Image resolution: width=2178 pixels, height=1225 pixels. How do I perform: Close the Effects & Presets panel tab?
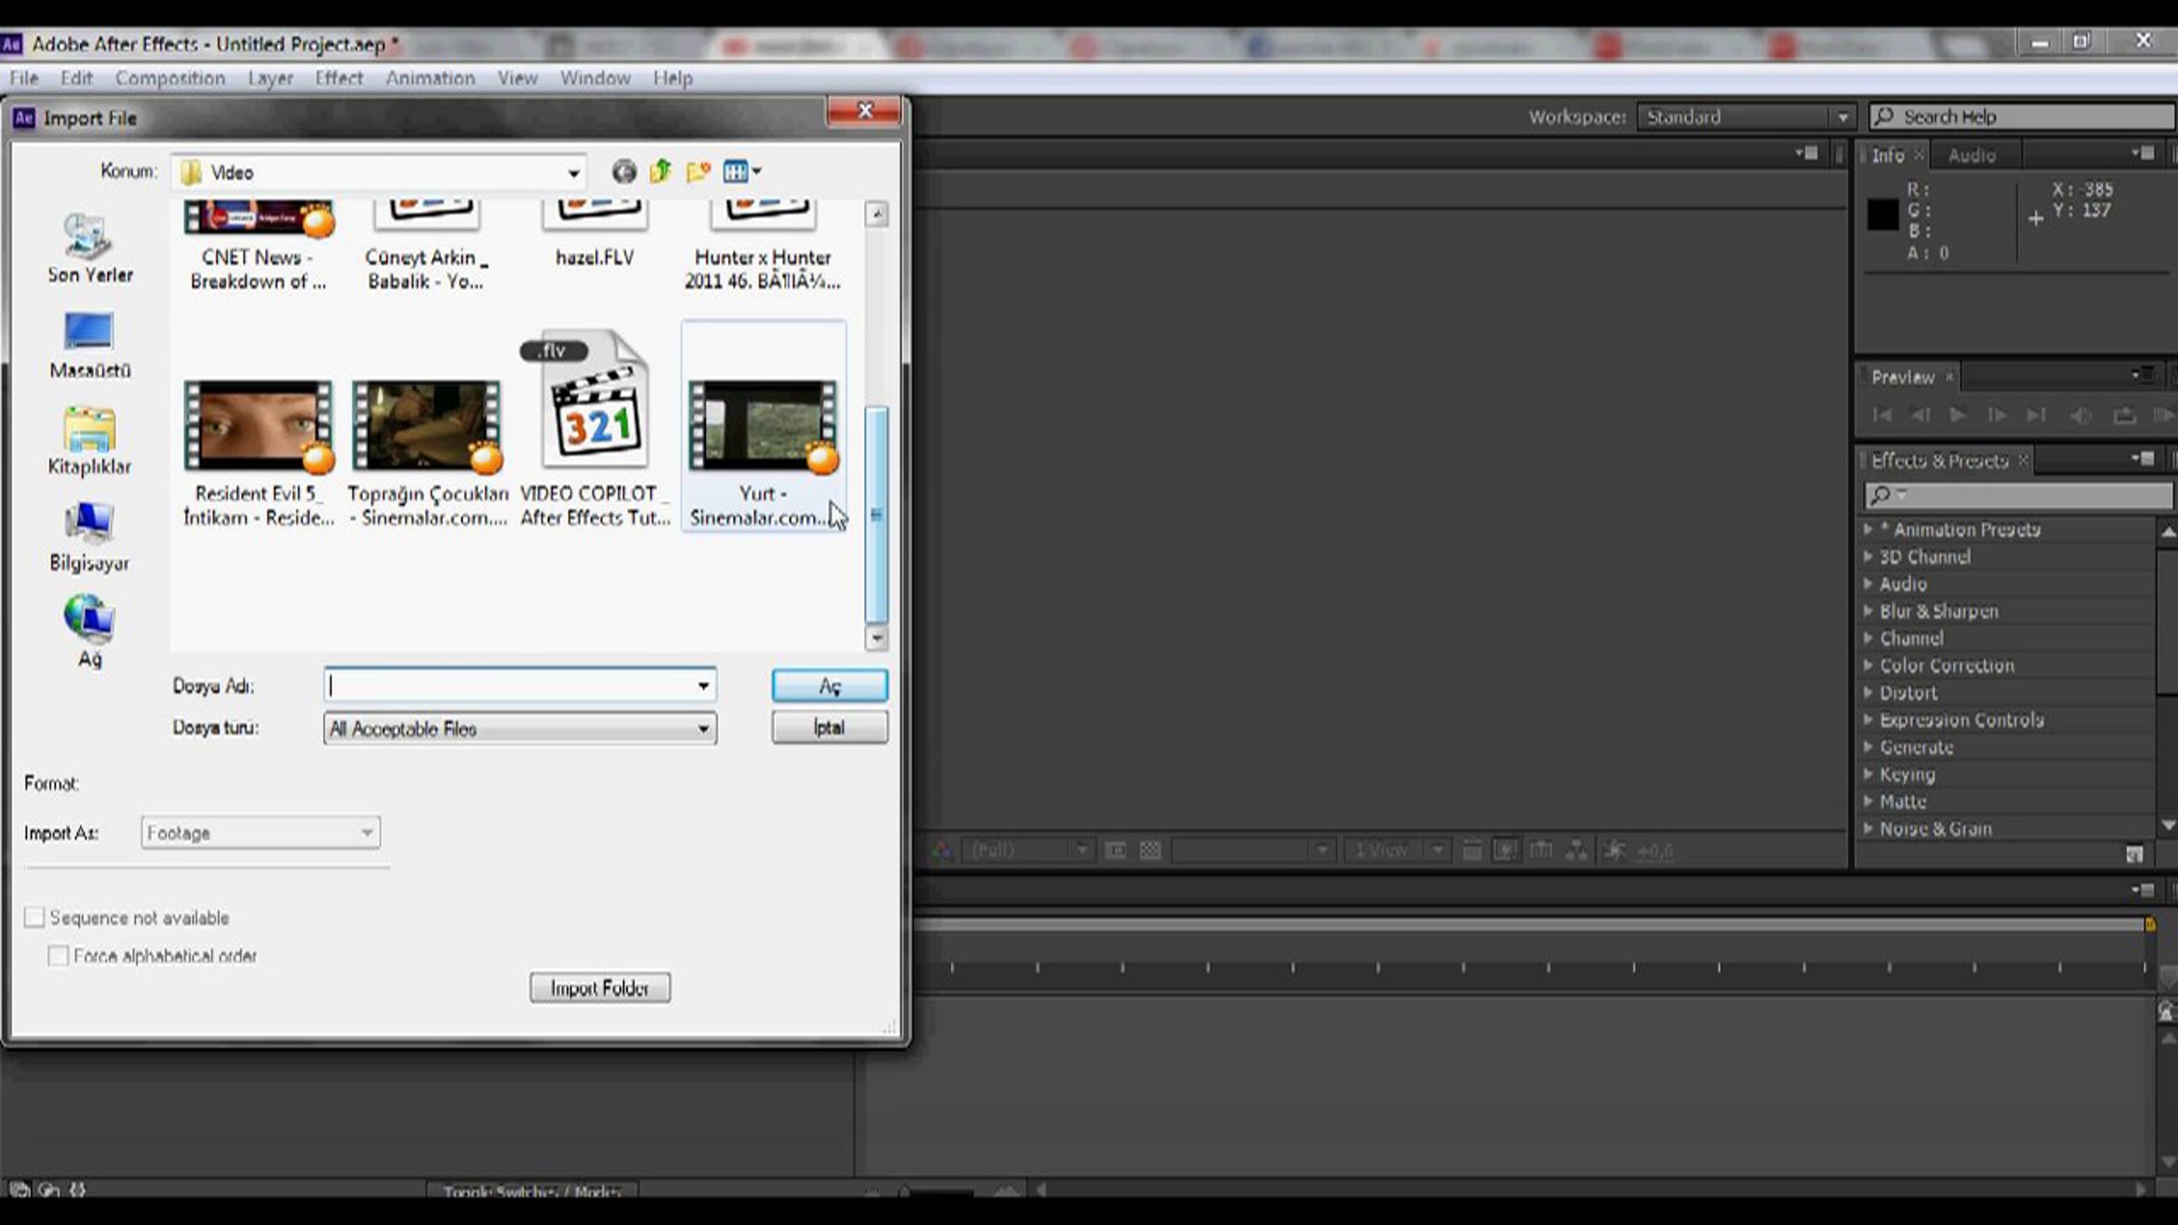(2023, 460)
